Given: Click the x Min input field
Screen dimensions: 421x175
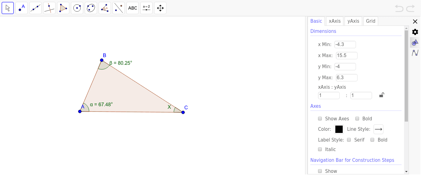Looking at the screenshot, I should [x=345, y=45].
